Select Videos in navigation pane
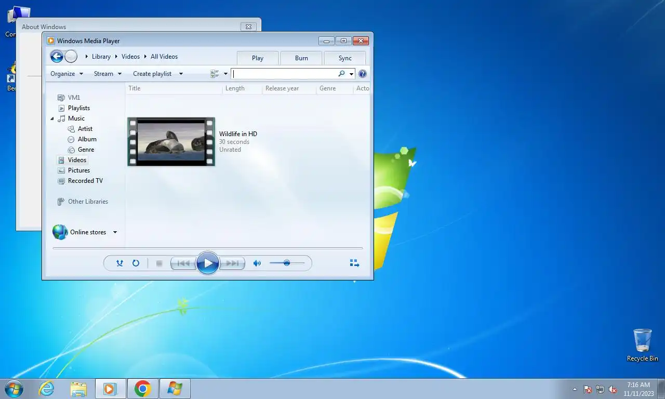 (x=77, y=160)
